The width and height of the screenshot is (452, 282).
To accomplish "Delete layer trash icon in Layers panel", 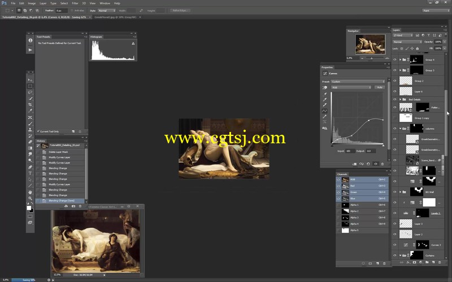I will click(x=440, y=262).
